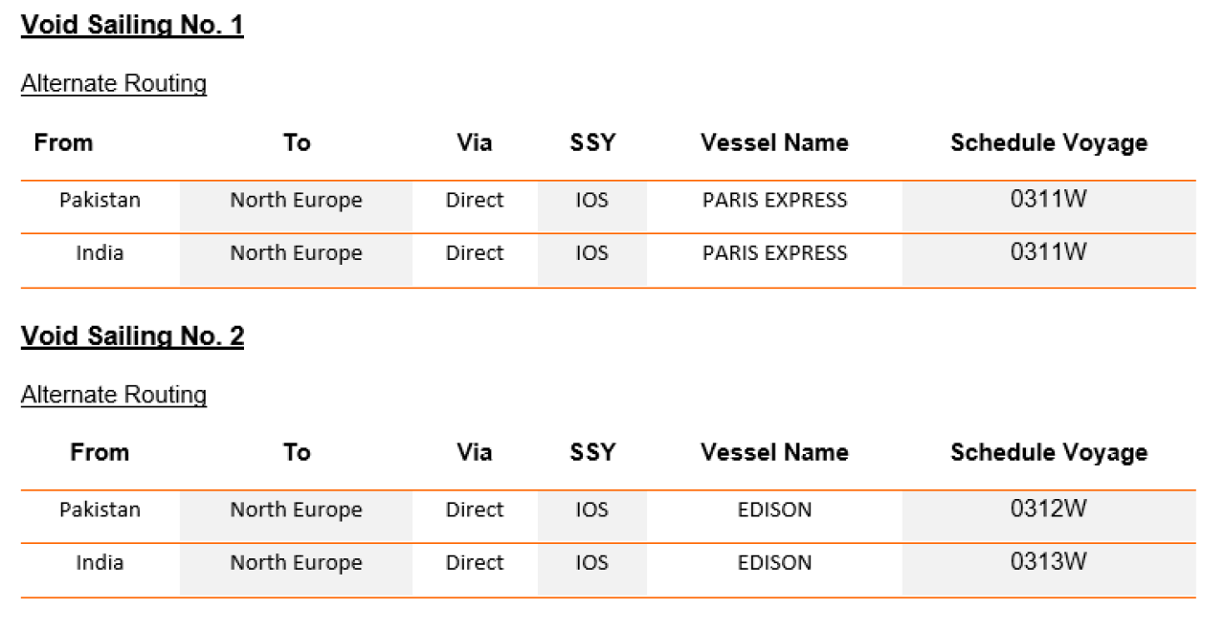Click the first Alternate Routing link
This screenshot has width=1225, height=629.
[x=114, y=84]
